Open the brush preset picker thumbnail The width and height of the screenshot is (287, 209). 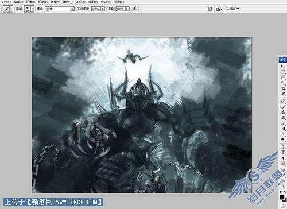click(28, 9)
